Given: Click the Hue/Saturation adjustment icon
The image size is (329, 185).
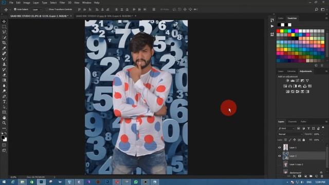Looking at the screenshot, I should pyautogui.click(x=285, y=86).
